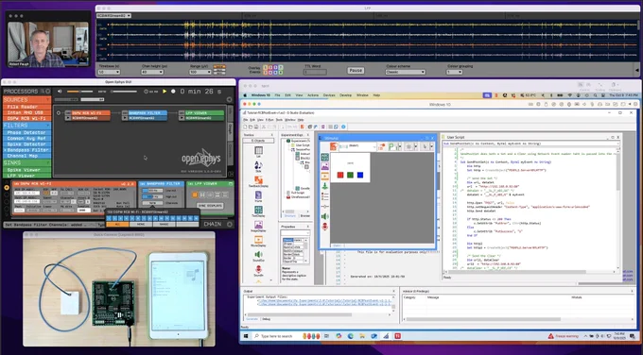Click the yellow play acquisition button in Open Ephys

[165, 92]
